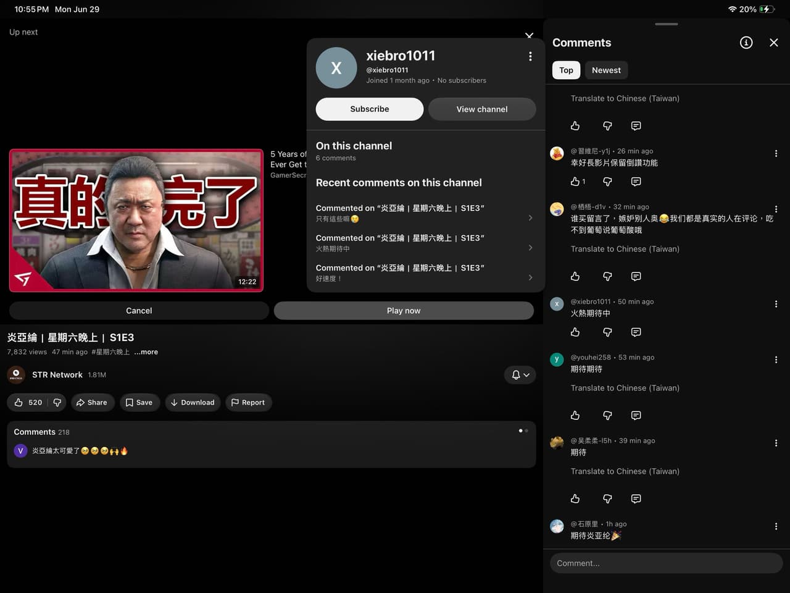This screenshot has height=593, width=790.
Task: Switch to the Newest comments tab
Action: [x=606, y=70]
